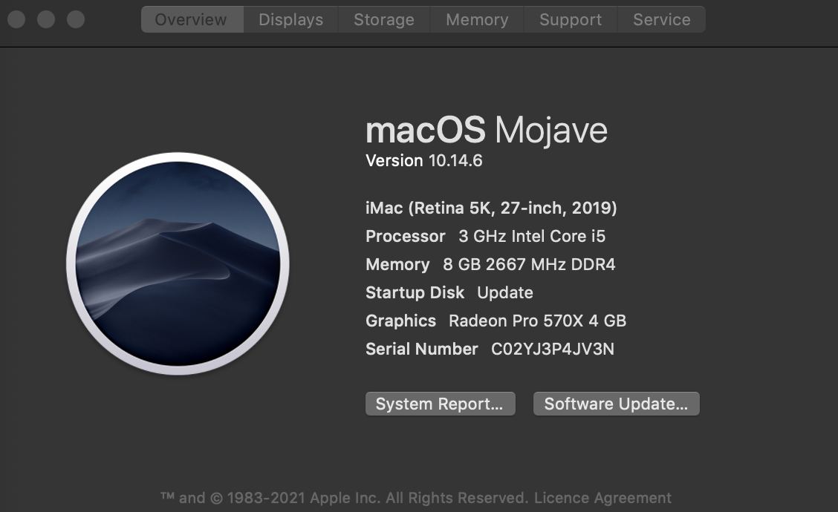
Task: Close the About This Mac window
Action: tap(16, 19)
